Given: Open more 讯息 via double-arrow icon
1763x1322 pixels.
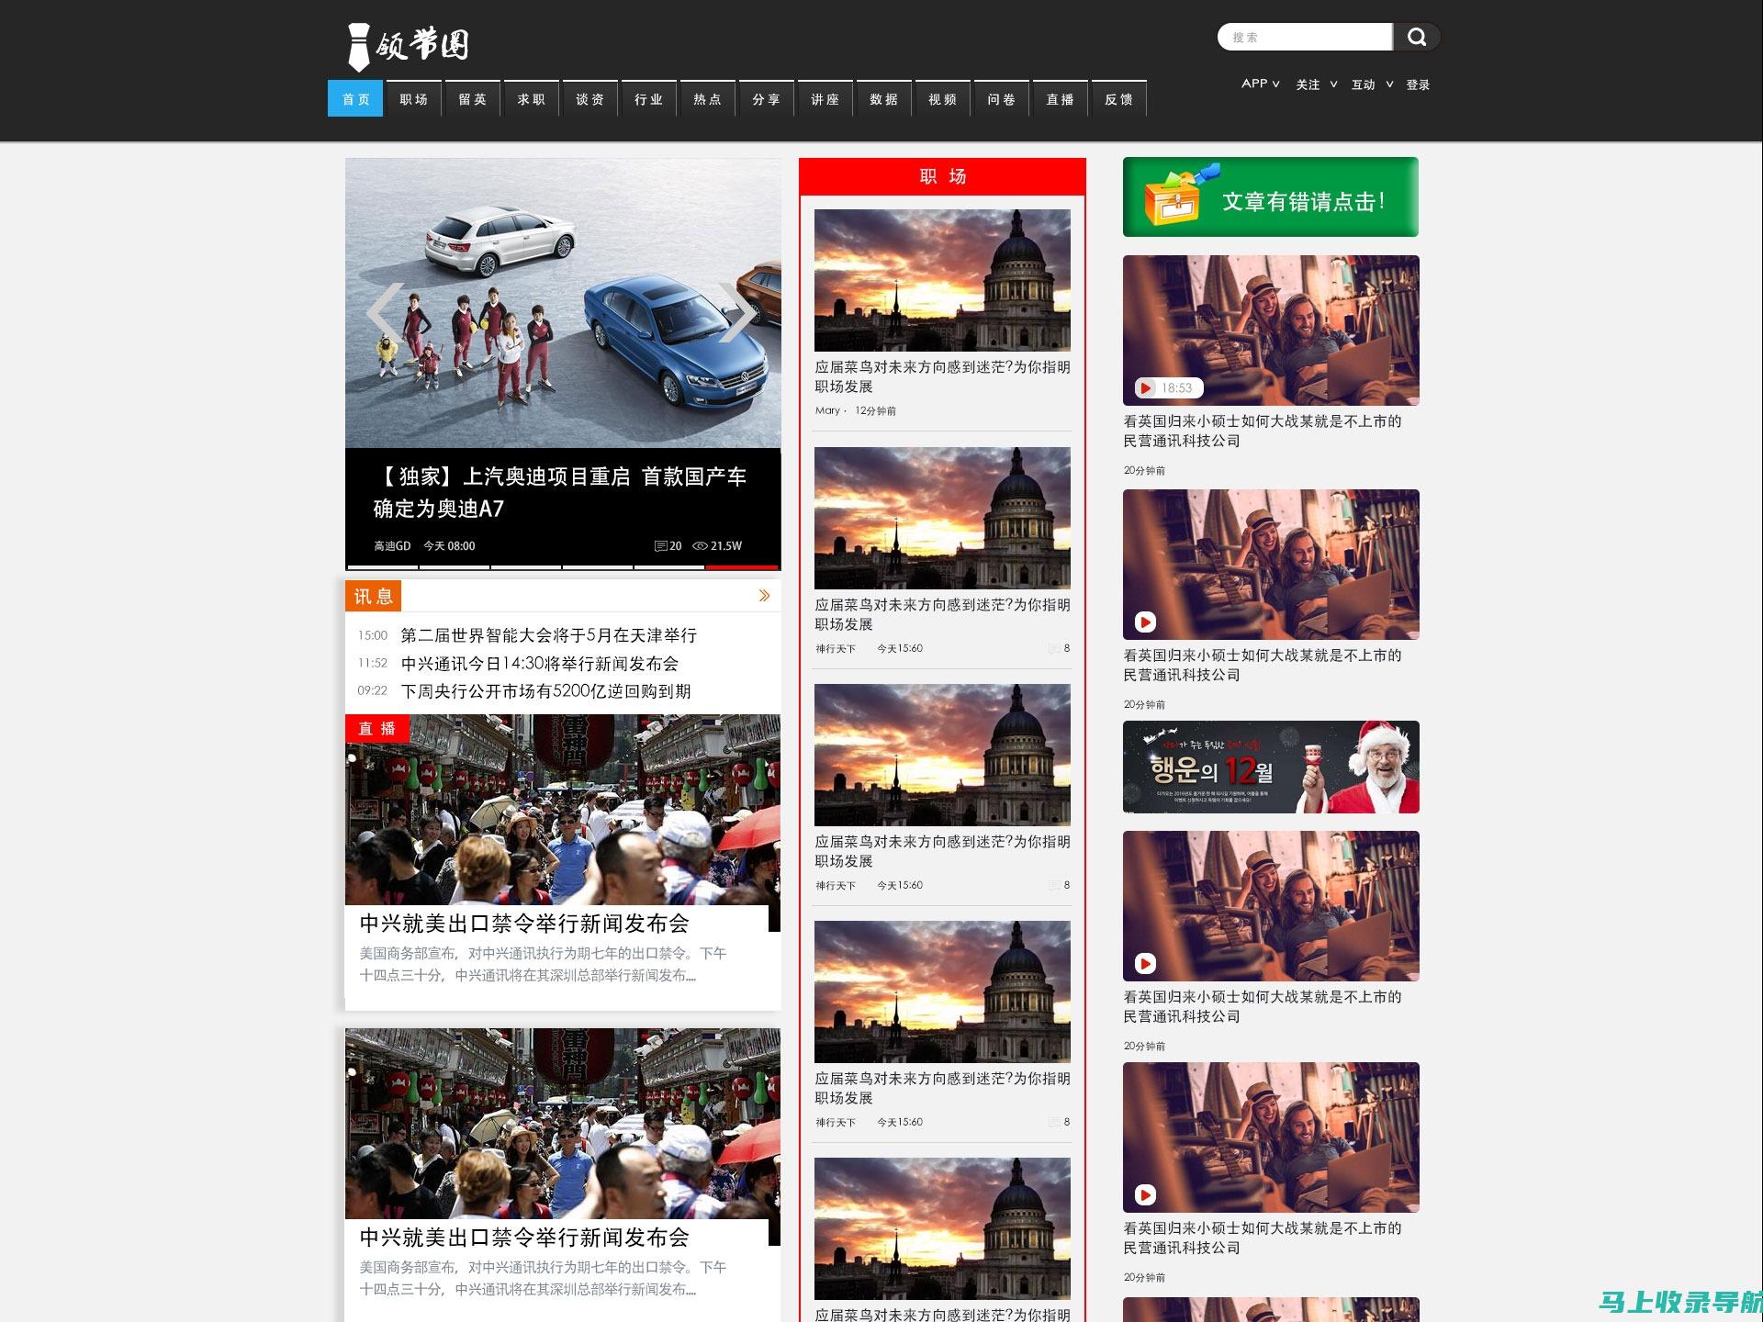Looking at the screenshot, I should [x=764, y=596].
